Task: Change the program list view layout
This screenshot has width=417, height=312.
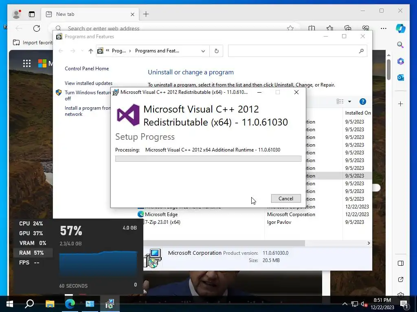Action: coord(340,101)
